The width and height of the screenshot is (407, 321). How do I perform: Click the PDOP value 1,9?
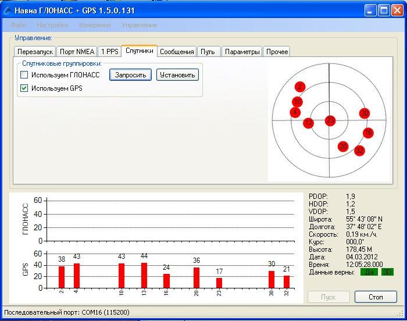[x=350, y=197]
